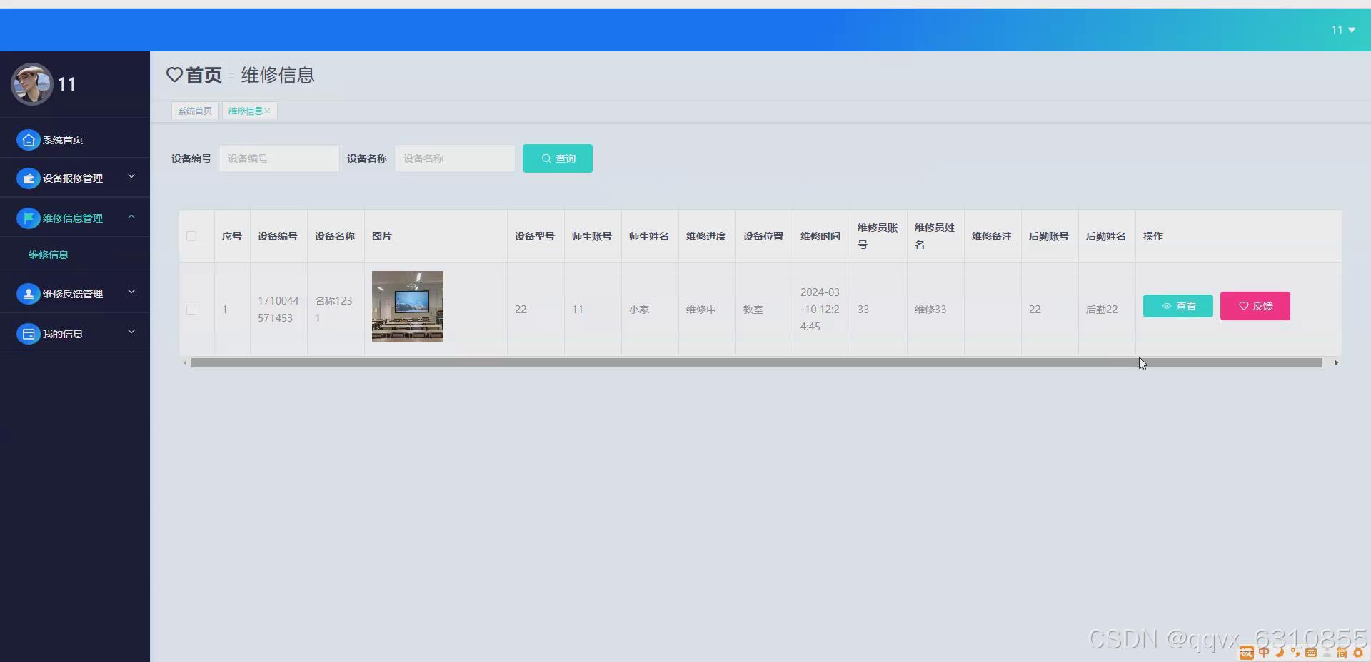The height and width of the screenshot is (662, 1371).
Task: Click the 设备报修管理 sidebar icon
Action: click(28, 178)
